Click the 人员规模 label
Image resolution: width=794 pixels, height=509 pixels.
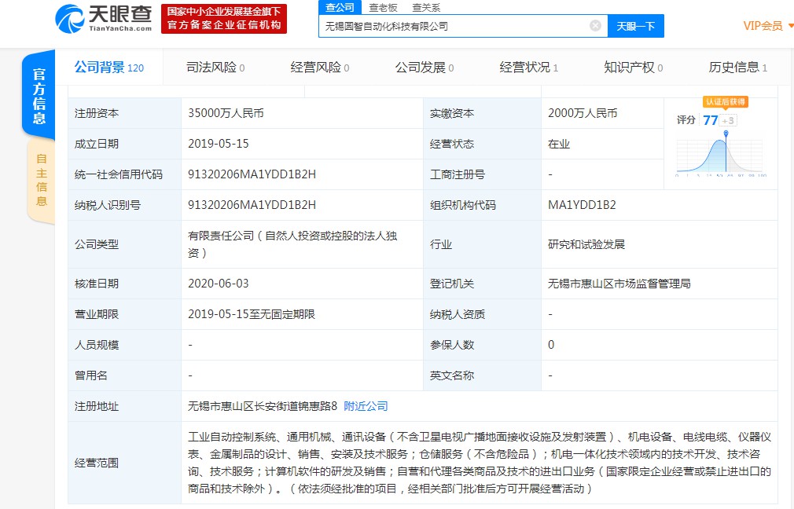point(96,345)
